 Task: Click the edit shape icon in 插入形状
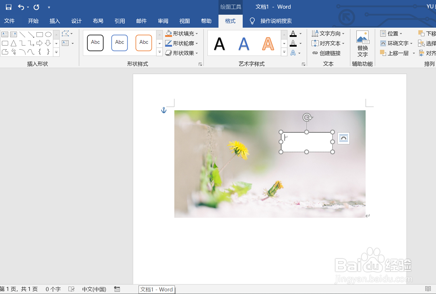(x=65, y=34)
